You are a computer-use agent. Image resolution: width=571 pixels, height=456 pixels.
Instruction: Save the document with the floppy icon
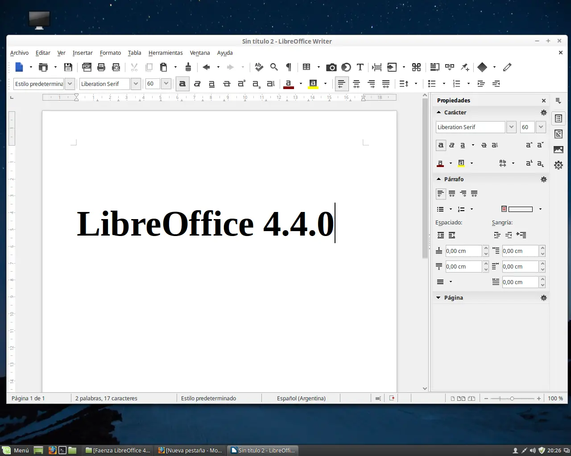pyautogui.click(x=68, y=67)
